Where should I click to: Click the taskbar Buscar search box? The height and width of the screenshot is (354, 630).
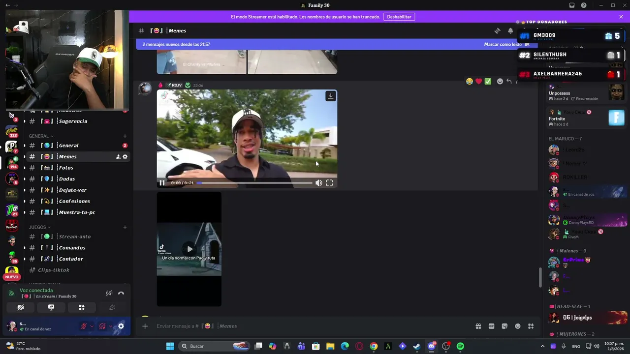click(x=215, y=346)
